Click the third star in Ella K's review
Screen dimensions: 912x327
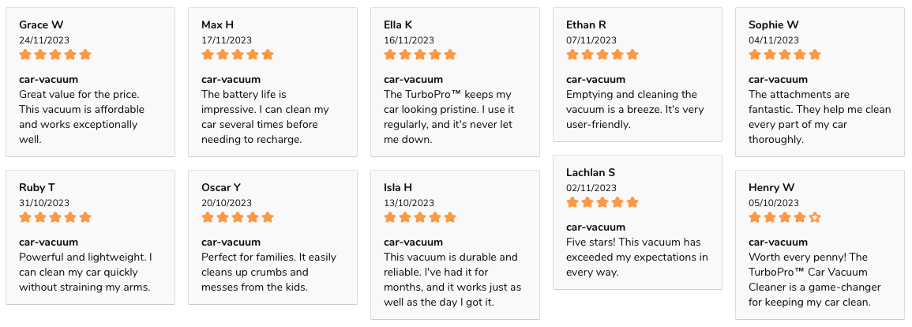click(420, 54)
